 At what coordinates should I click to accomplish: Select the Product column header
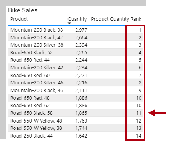click(19, 19)
